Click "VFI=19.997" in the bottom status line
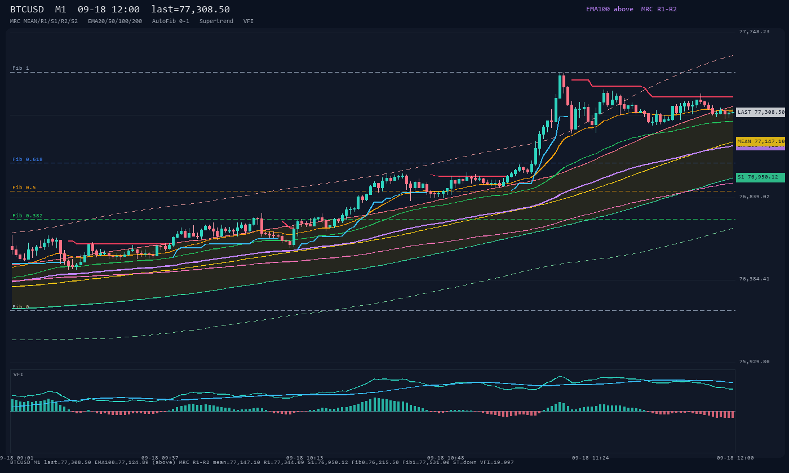The image size is (789, 473). 497,462
